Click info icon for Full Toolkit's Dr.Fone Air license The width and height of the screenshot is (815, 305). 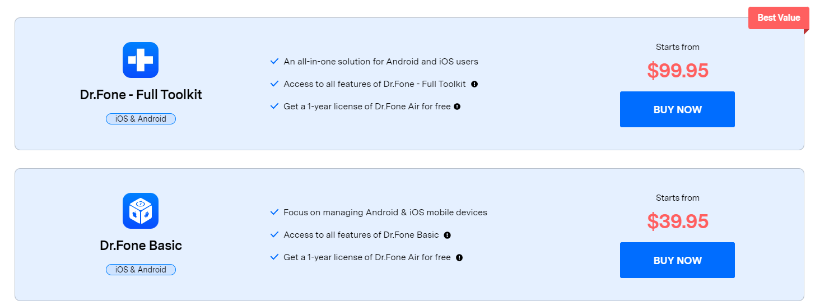[457, 107]
